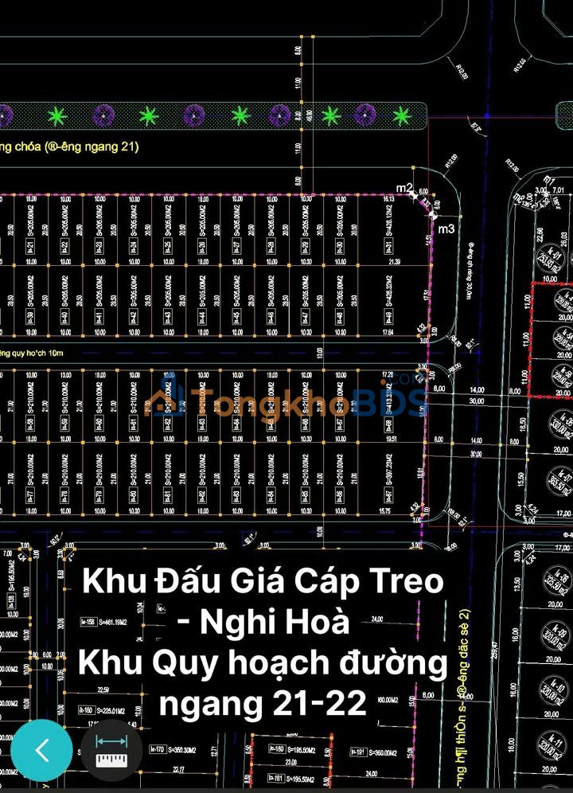Select lot 170 area 'S=350.30M2'
The image size is (573, 793).
pyautogui.click(x=181, y=749)
